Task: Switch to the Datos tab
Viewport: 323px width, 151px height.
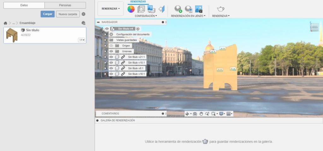Action: [x=24, y=5]
